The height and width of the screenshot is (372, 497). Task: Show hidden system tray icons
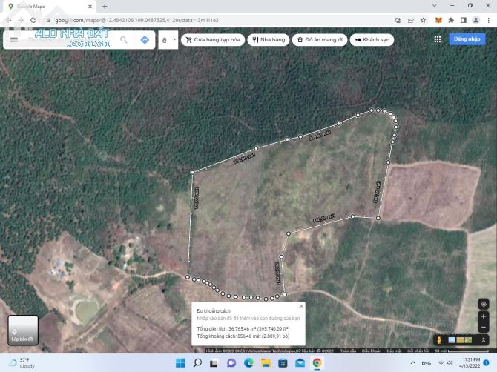[x=410, y=363]
